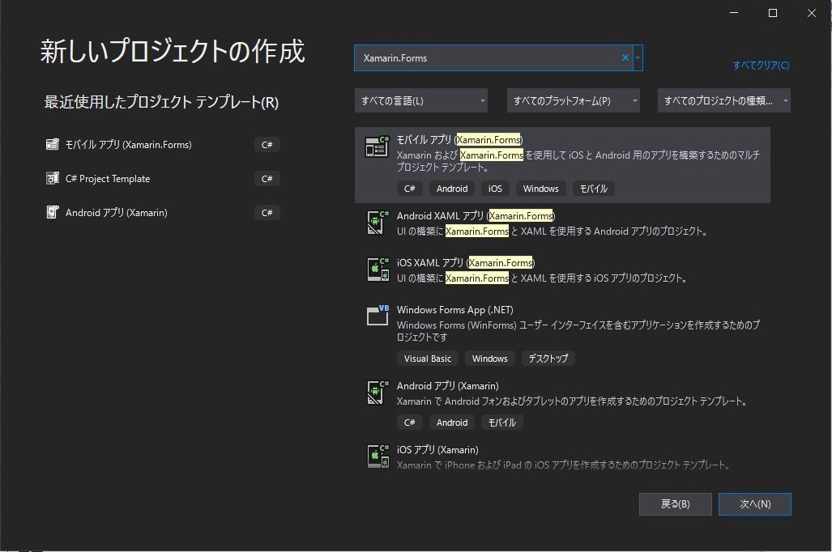Click the iOS XAML アプリ Apple icon
832x552 pixels.
376,270
